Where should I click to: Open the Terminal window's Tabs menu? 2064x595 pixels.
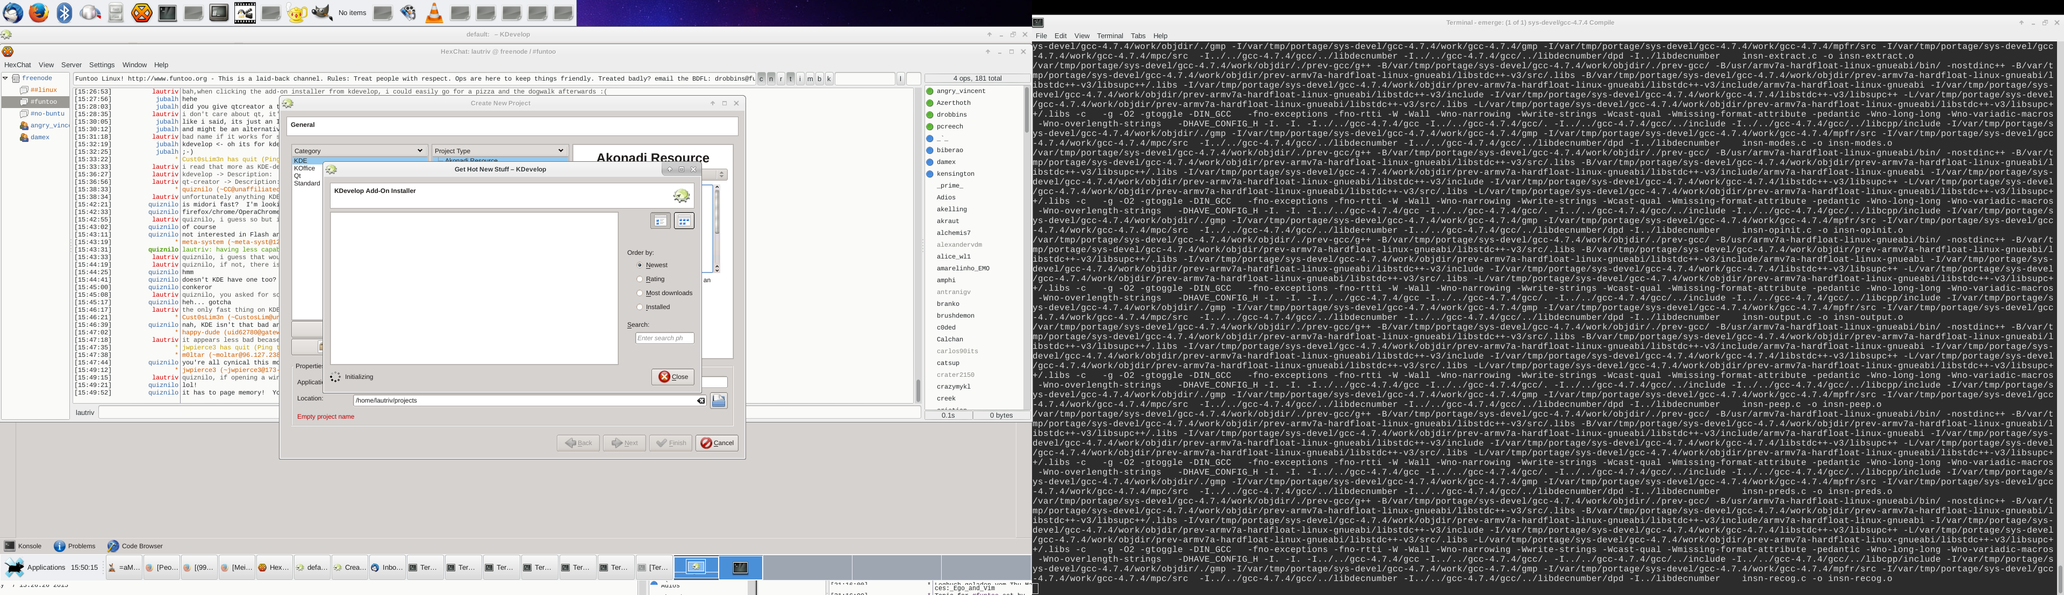coord(1138,36)
